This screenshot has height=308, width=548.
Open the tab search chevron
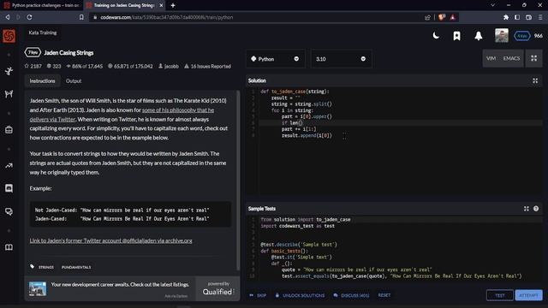tap(493, 5)
